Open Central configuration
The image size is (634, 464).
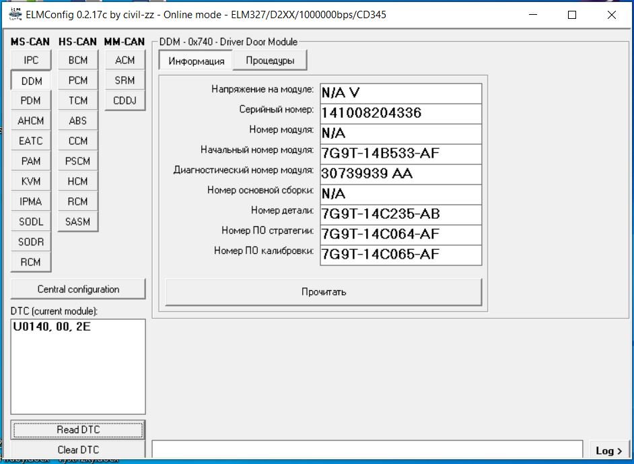[78, 289]
